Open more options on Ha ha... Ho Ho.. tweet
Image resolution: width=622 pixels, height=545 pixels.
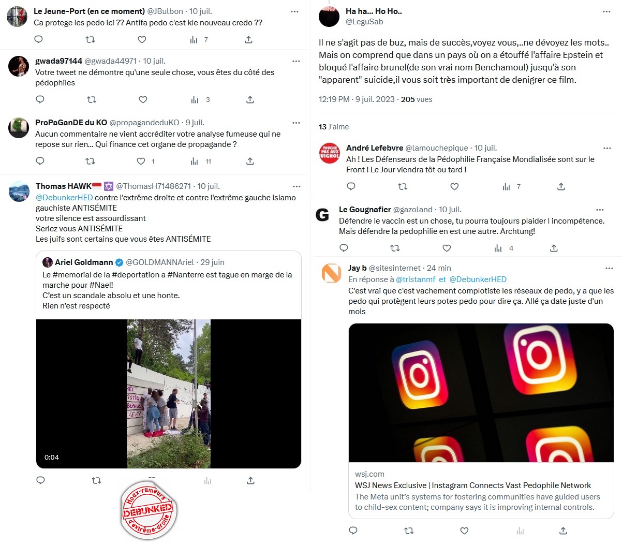pos(606,11)
